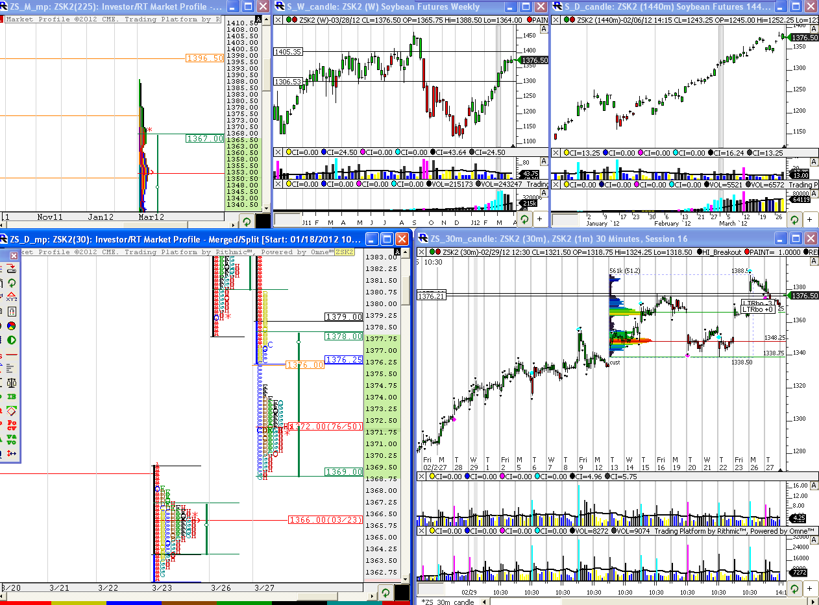Select the gray horizontal bars profile icon

tap(12, 368)
